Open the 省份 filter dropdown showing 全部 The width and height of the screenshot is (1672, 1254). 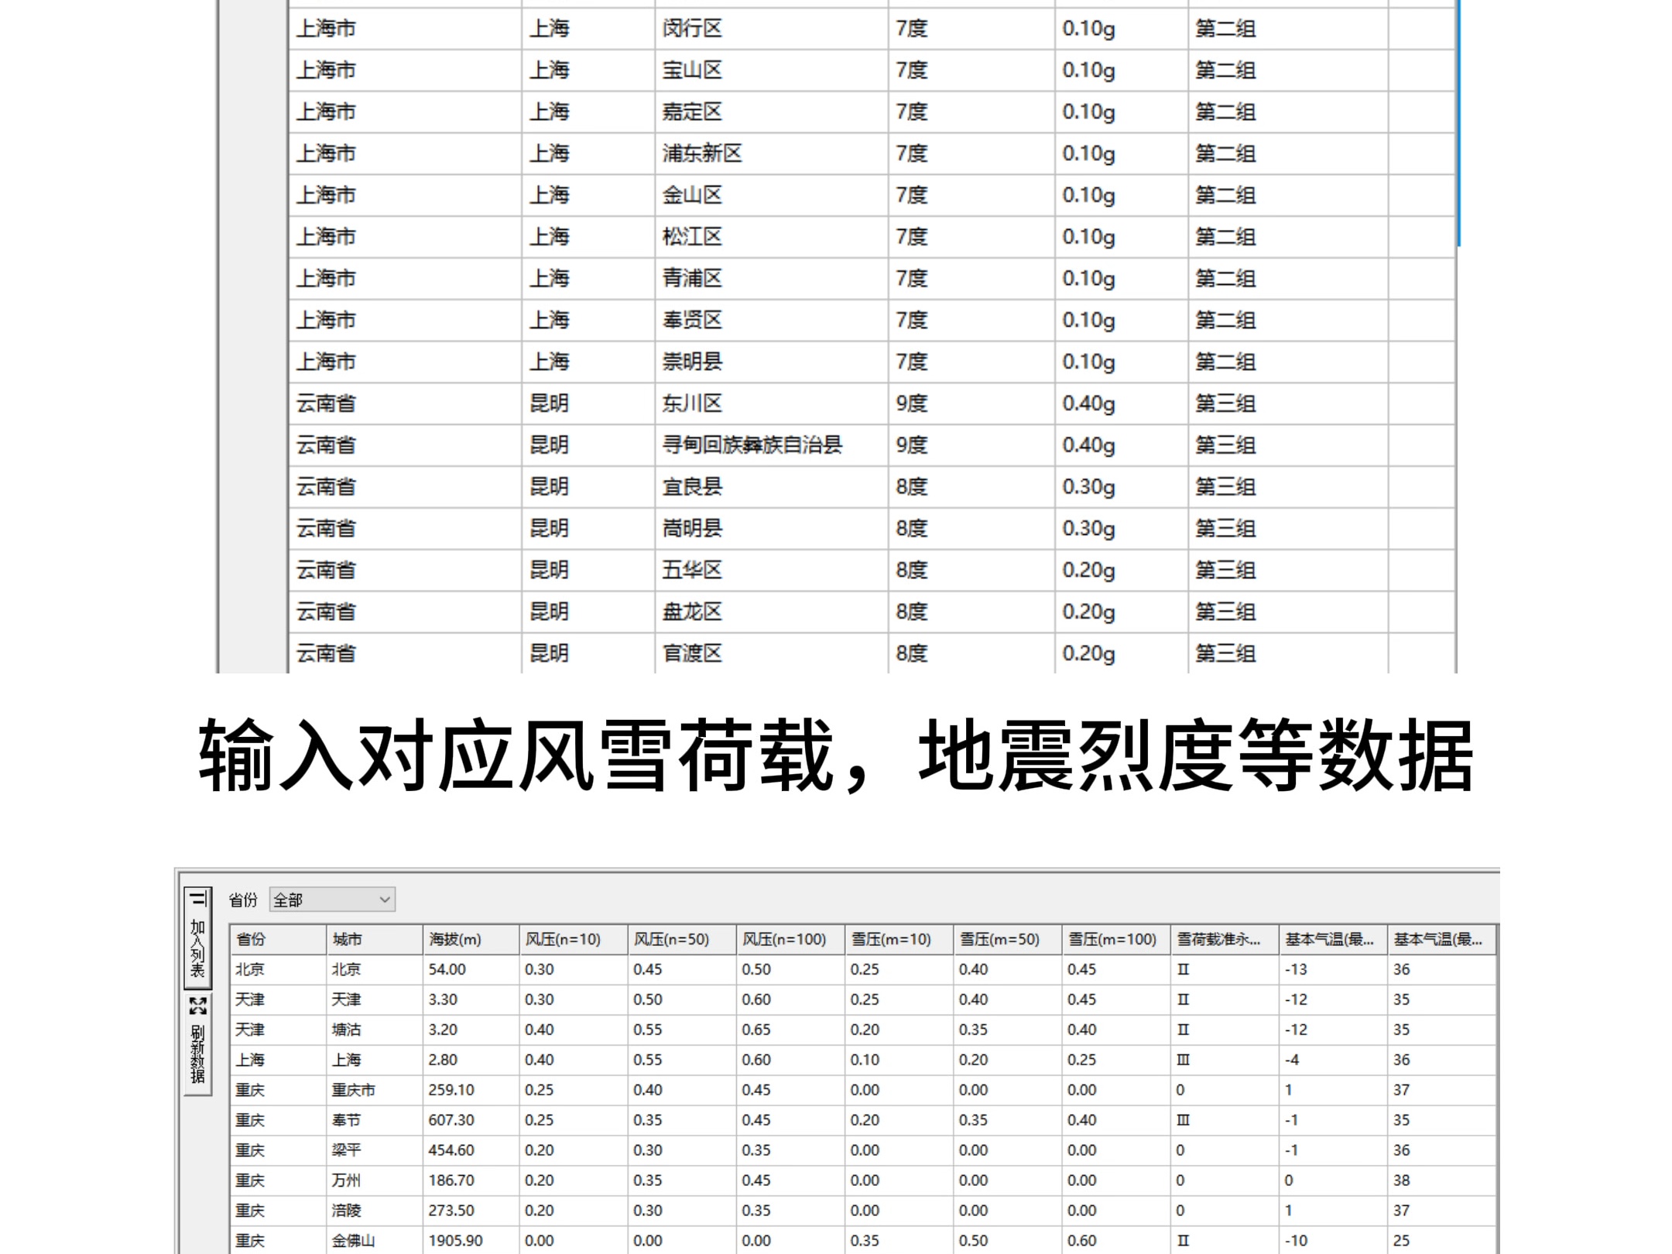[x=332, y=899]
